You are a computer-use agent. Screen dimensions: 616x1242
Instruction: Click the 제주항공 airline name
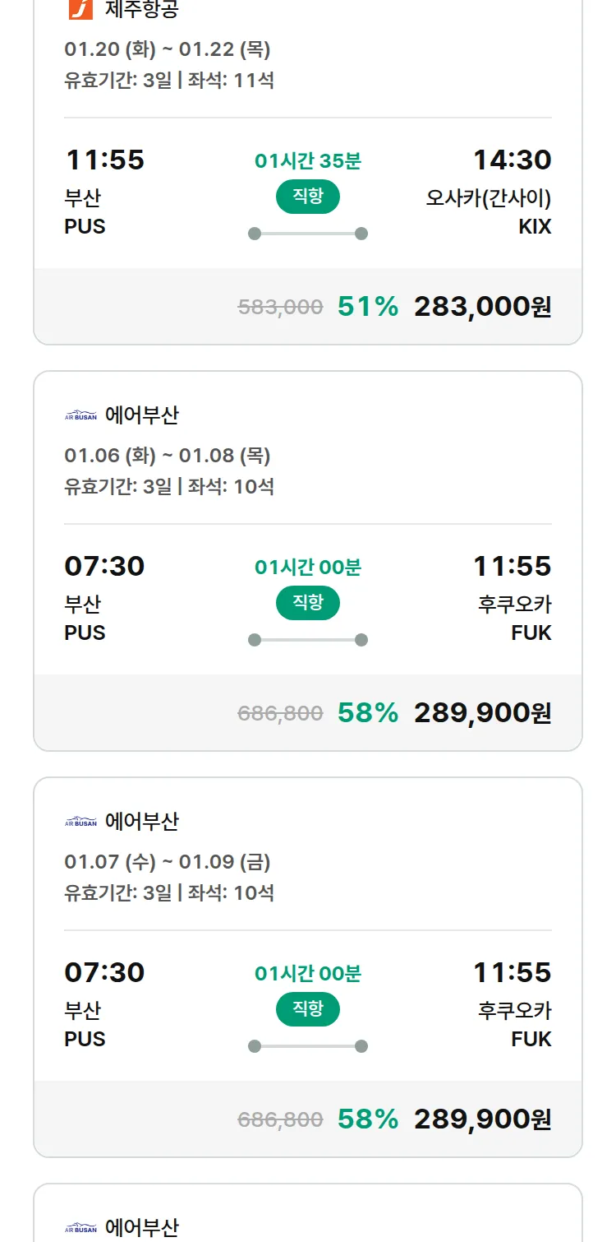tap(141, 9)
